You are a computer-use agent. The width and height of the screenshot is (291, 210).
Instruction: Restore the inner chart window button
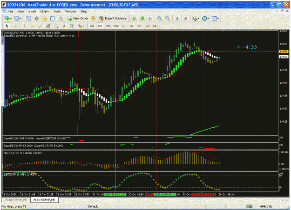point(282,11)
